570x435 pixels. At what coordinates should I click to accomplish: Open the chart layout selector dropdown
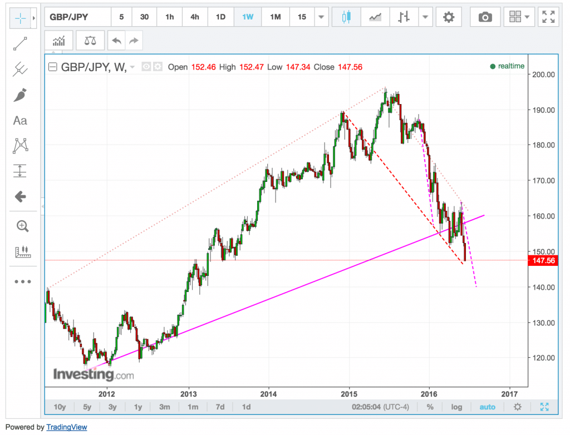pos(519,17)
